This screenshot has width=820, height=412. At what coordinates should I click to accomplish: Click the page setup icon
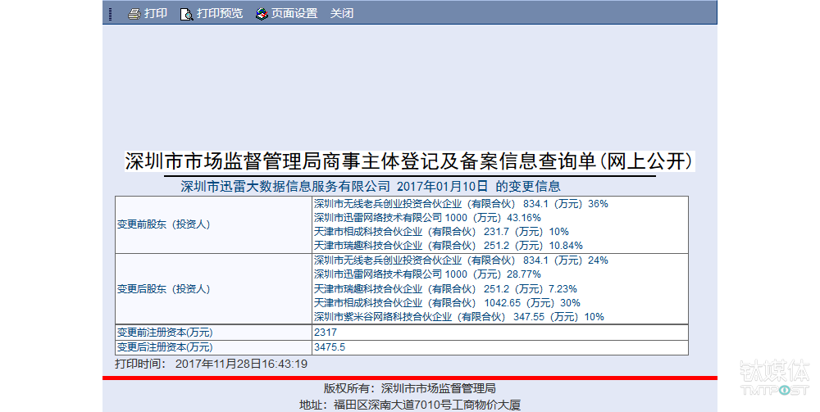click(x=262, y=14)
